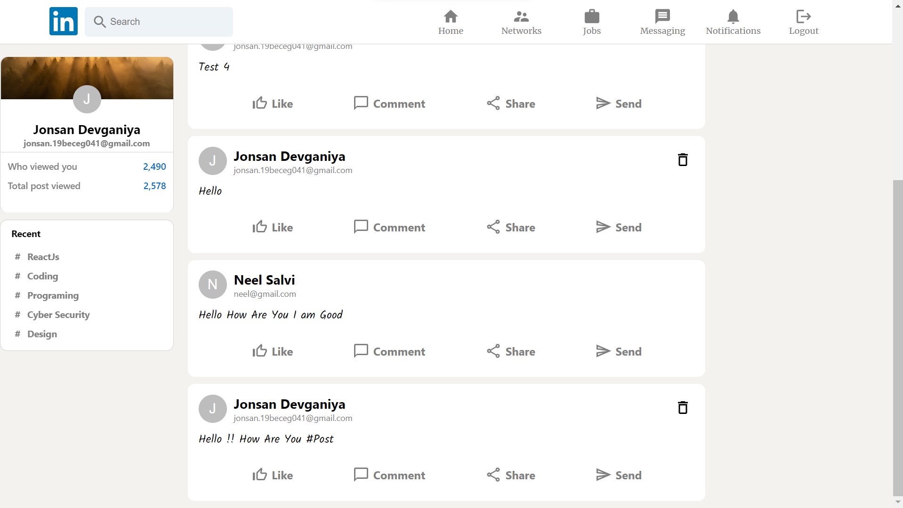903x508 pixels.
Task: Comment on the 'Test 4' post
Action: (389, 103)
